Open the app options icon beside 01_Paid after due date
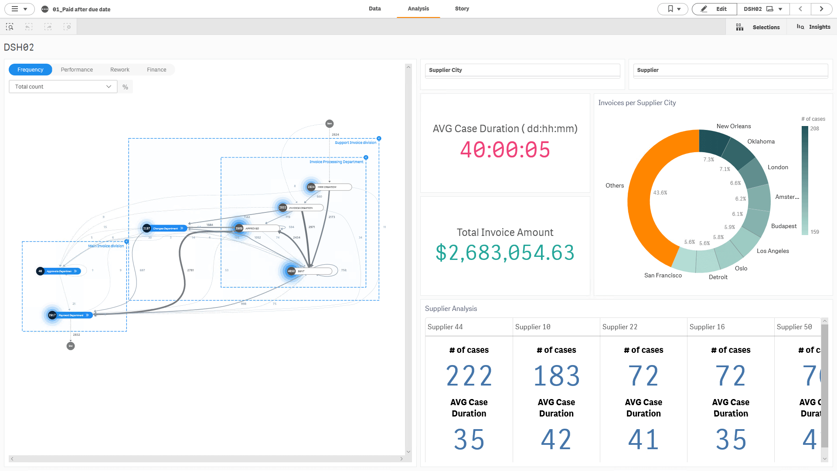 pos(45,9)
